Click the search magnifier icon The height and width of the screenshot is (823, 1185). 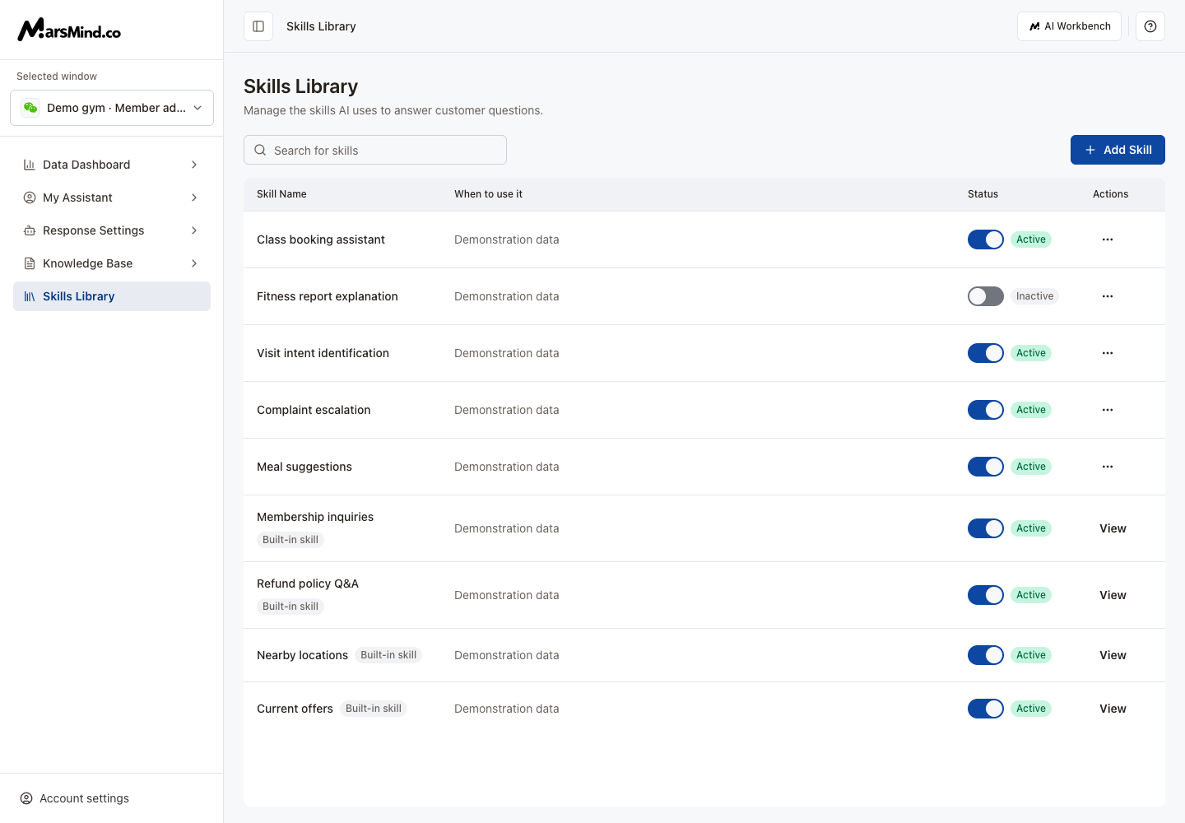coord(260,150)
